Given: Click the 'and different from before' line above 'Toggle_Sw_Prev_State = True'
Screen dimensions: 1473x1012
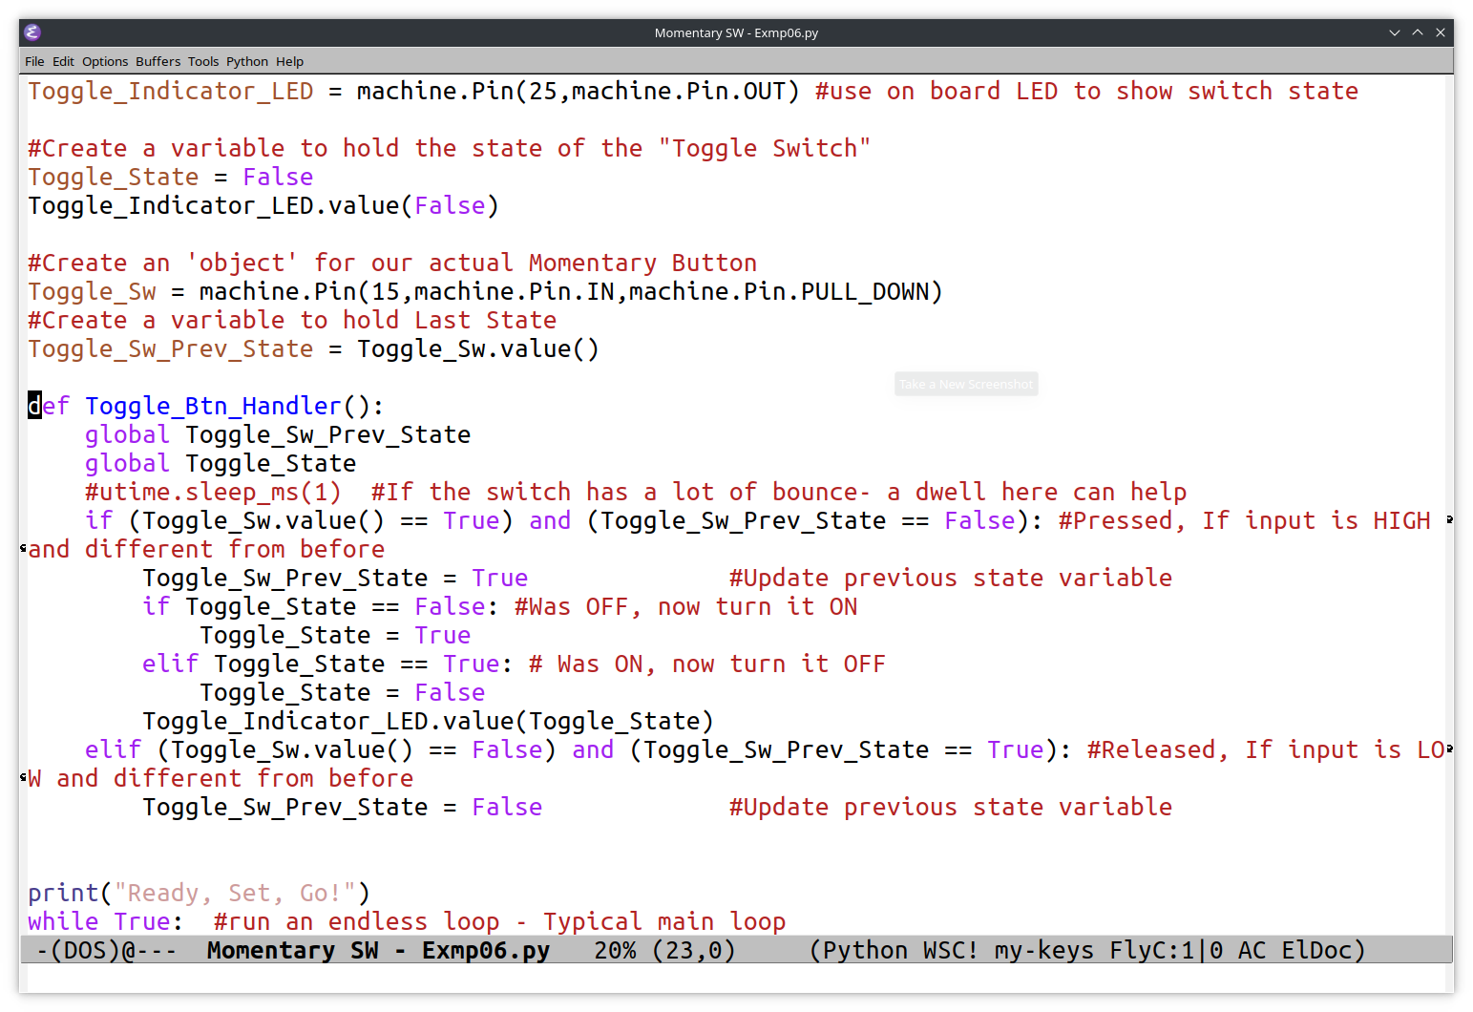Looking at the screenshot, I should pyautogui.click(x=206, y=550).
